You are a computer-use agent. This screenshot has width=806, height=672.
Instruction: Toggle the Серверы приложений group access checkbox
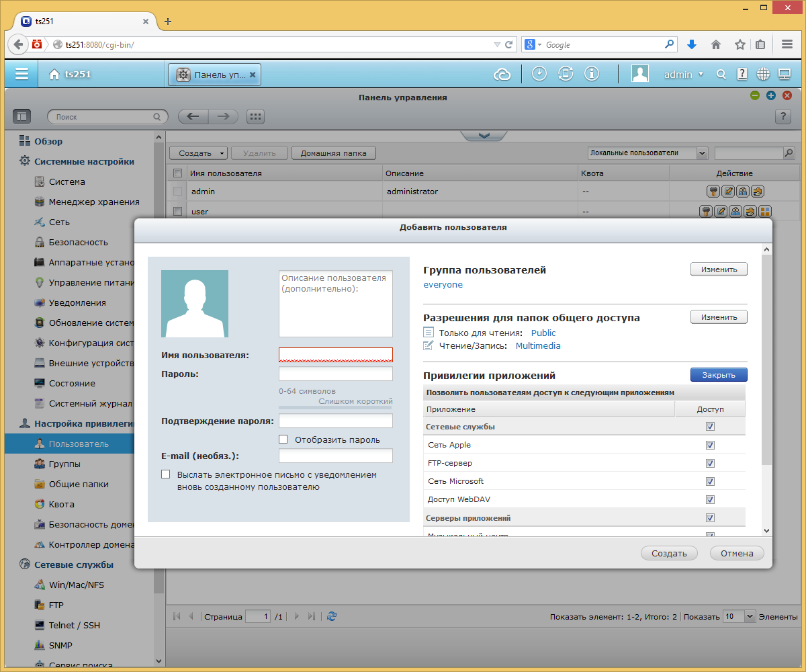click(710, 518)
